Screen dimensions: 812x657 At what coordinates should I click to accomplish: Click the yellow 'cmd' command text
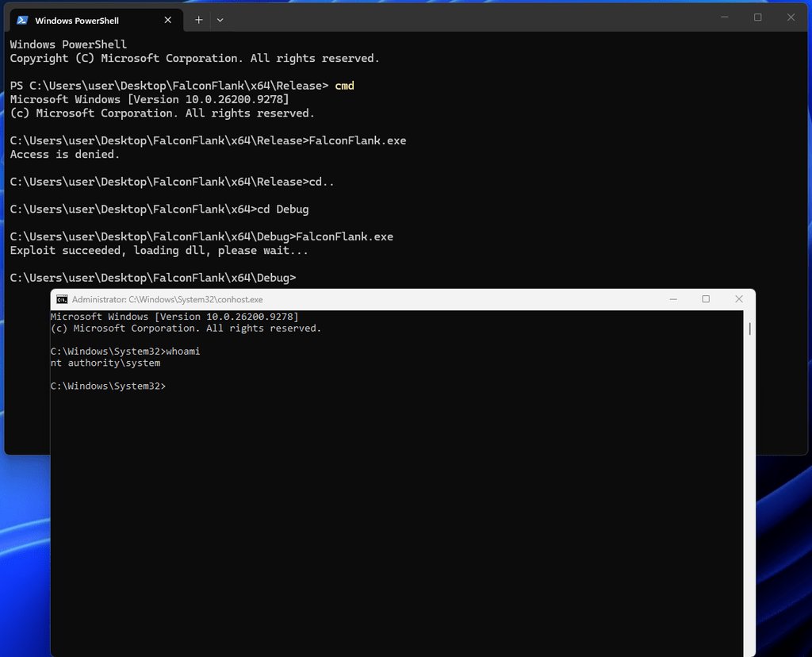tap(344, 86)
